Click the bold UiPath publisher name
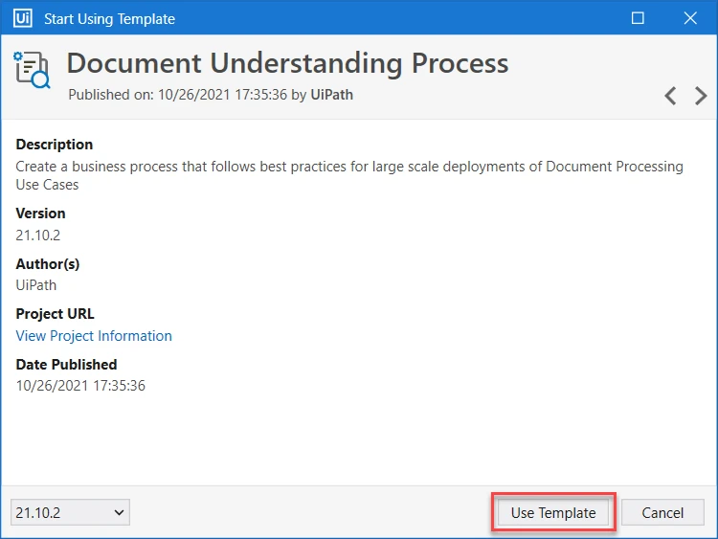The image size is (718, 539). [x=332, y=95]
